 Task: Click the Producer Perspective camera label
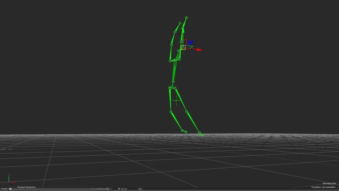(27, 187)
